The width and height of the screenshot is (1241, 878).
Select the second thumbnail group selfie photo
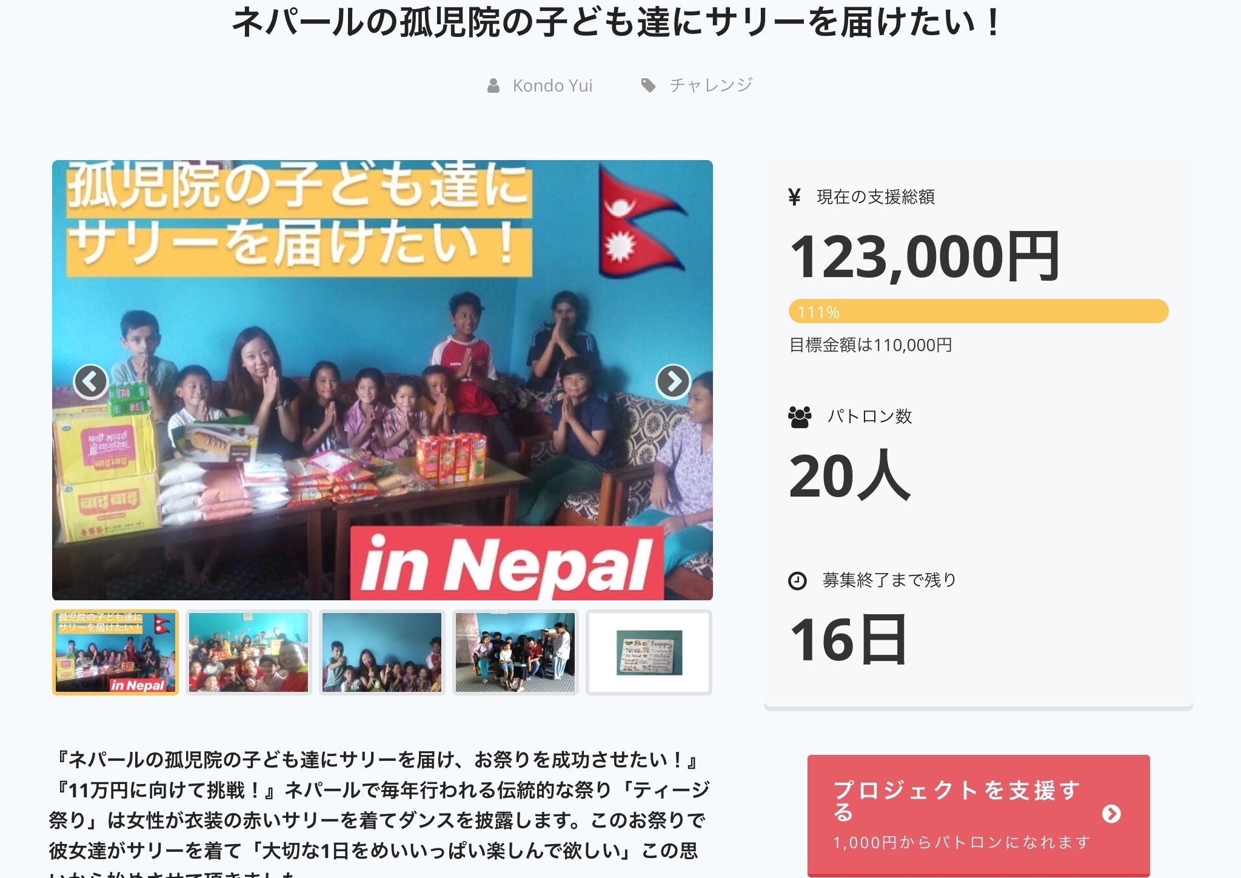click(249, 652)
